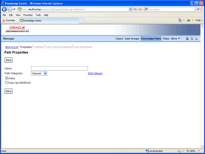Click the browser Back arrow button
The image size is (205, 154).
pyautogui.click(x=4, y=9)
